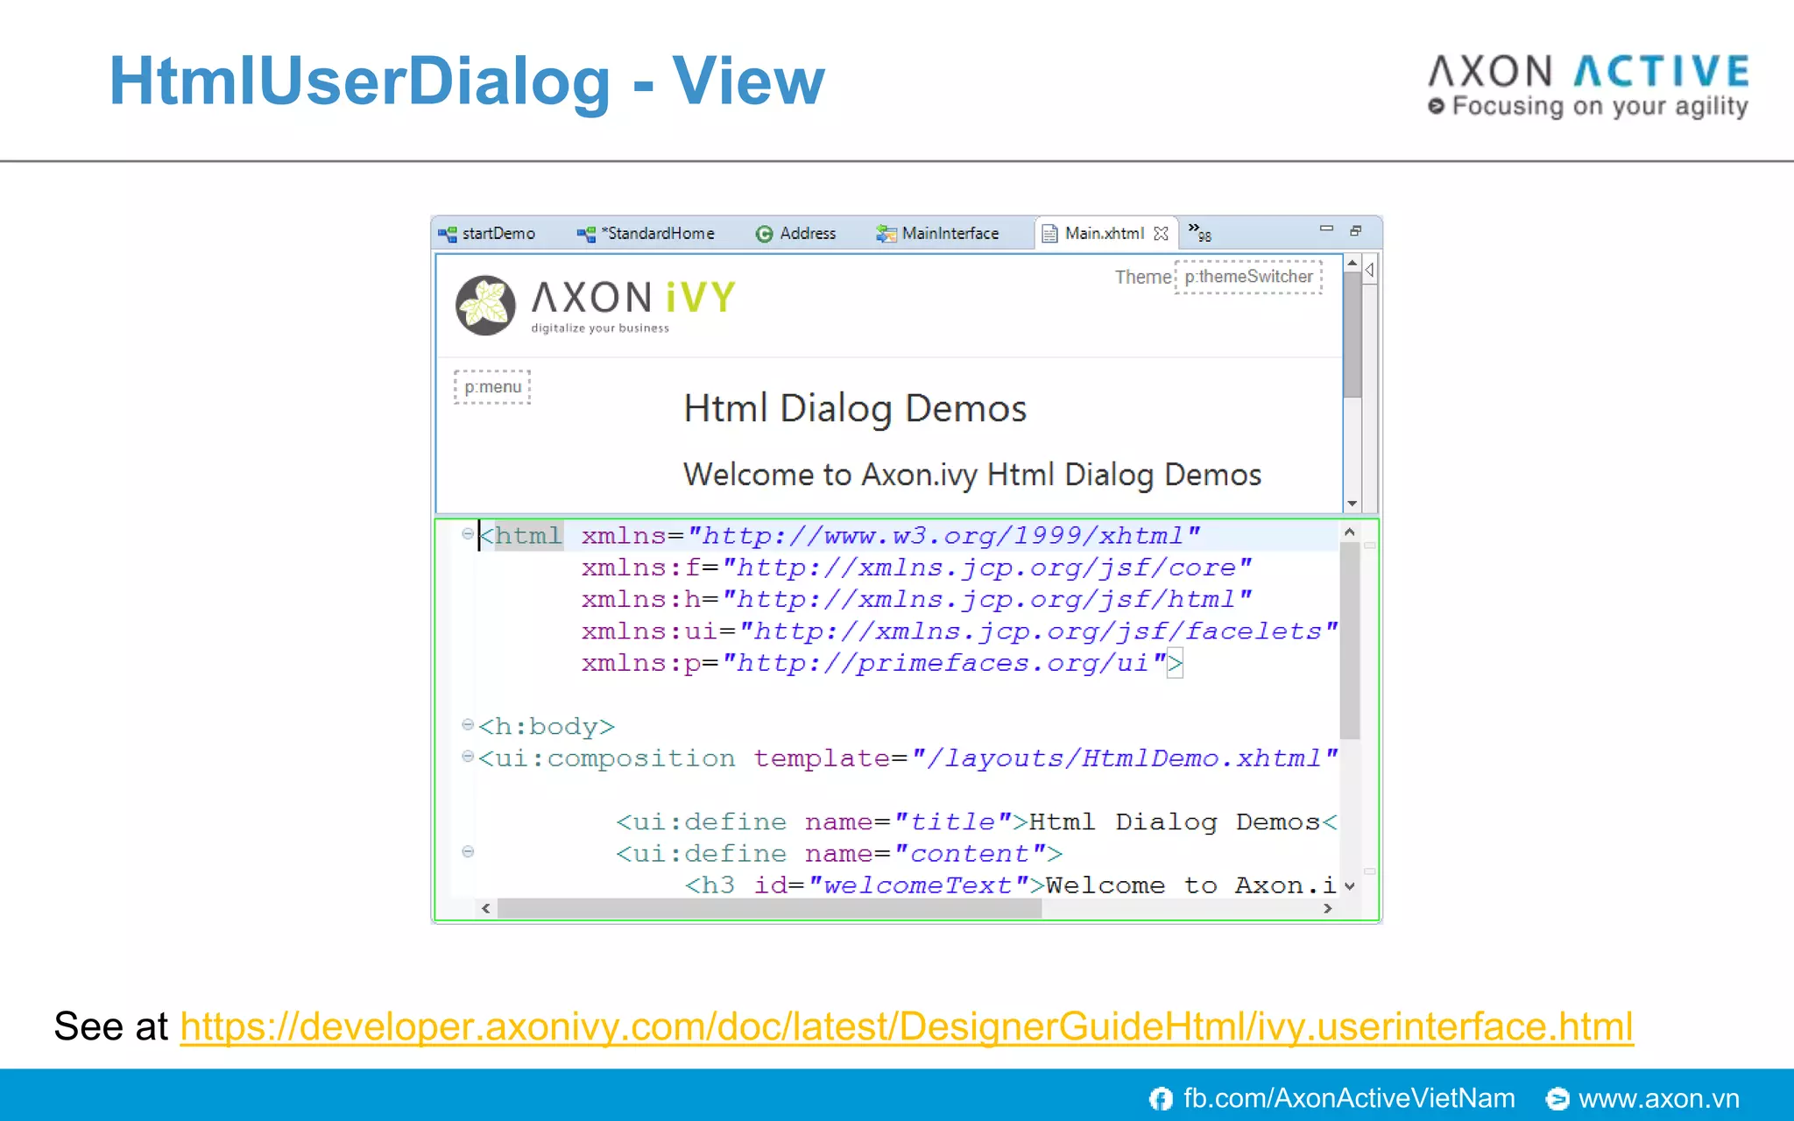The height and width of the screenshot is (1121, 1794).
Task: Click the source editor scroll up arrow
Action: (1349, 532)
